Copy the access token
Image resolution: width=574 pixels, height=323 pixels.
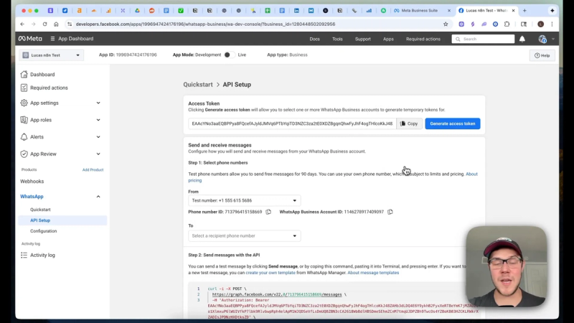click(x=409, y=123)
